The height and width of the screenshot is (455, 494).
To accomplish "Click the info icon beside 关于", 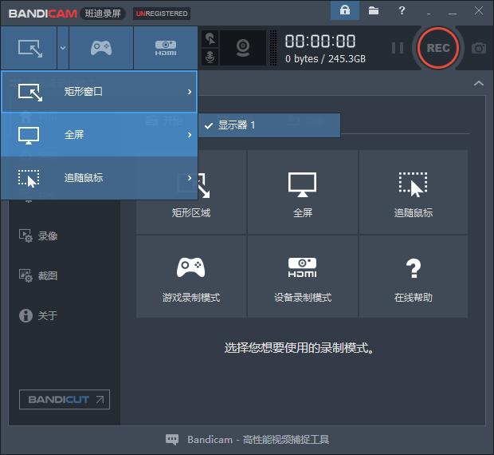I will (25, 315).
